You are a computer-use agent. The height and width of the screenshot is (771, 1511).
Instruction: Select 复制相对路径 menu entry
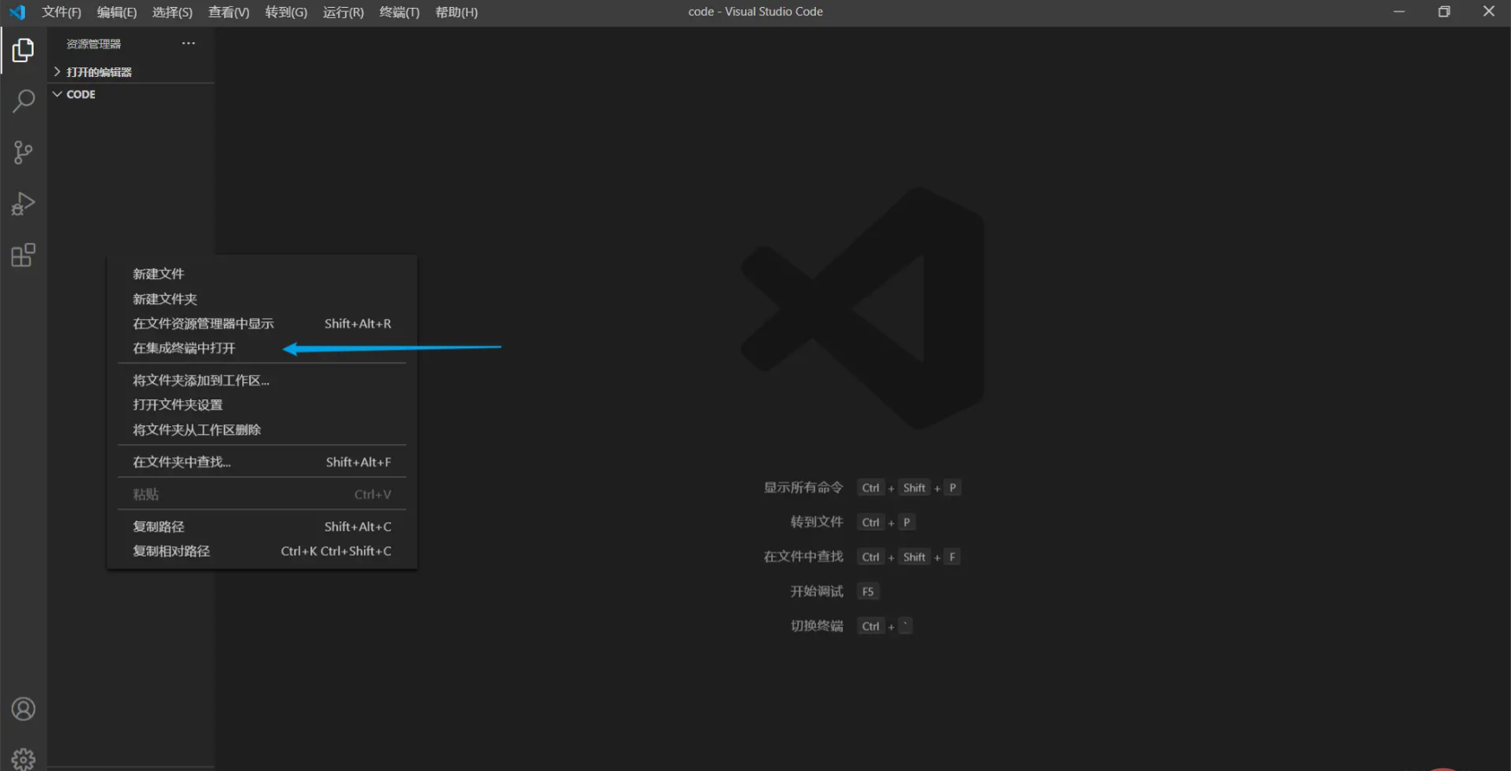pyautogui.click(x=262, y=551)
